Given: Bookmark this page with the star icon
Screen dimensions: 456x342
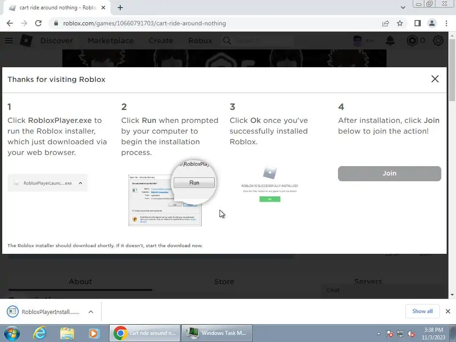Looking at the screenshot, I should point(400,23).
